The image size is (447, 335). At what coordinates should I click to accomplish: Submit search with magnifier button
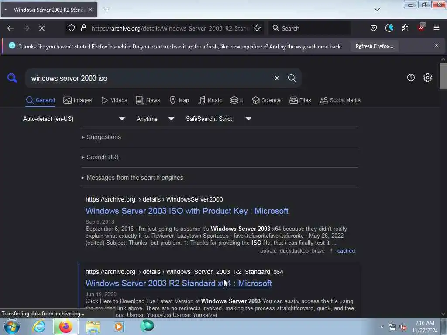click(x=292, y=78)
